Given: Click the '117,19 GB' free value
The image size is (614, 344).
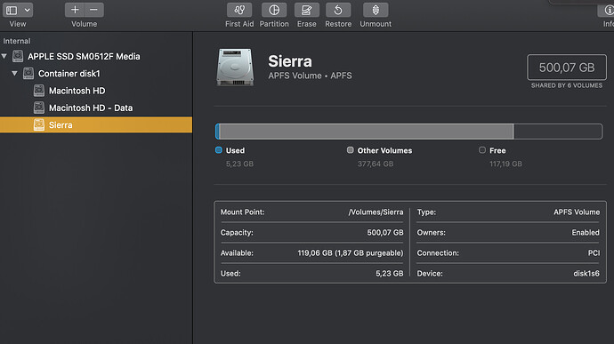Looking at the screenshot, I should (505, 164).
